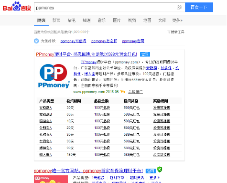The height and width of the screenshot is (183, 227).
Task: Click the 品牌推广 link
Action: click(x=135, y=92)
